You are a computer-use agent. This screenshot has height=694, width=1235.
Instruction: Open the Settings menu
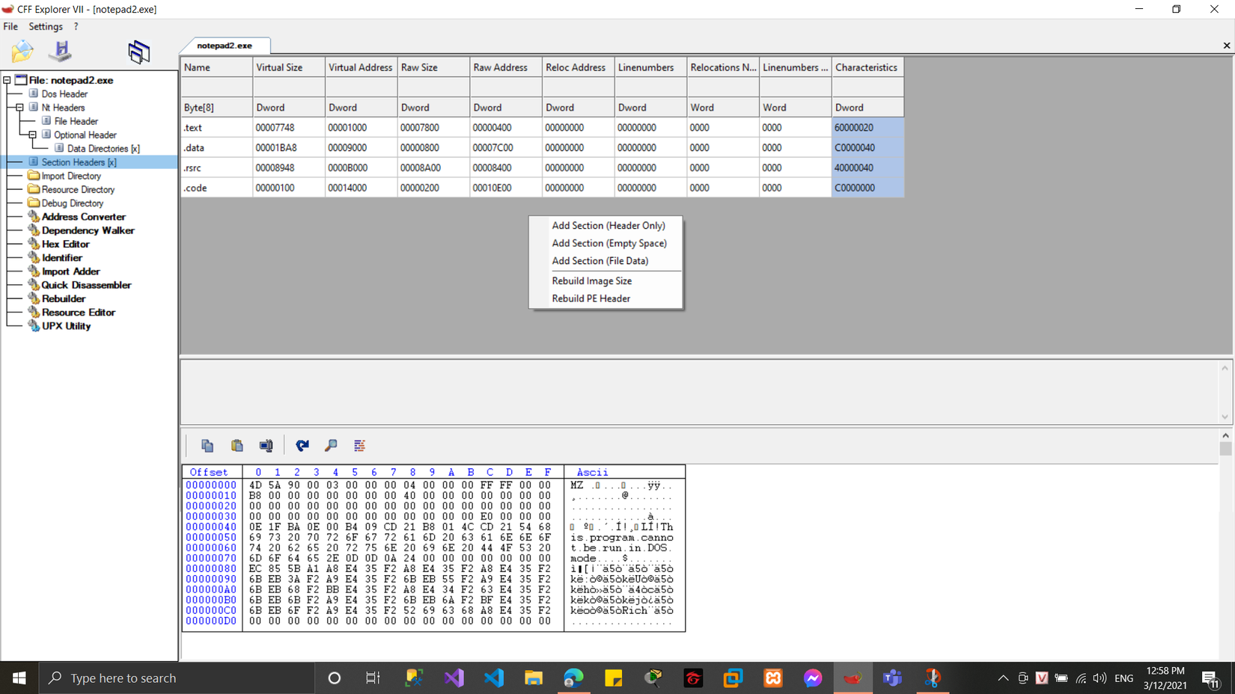pyautogui.click(x=46, y=26)
